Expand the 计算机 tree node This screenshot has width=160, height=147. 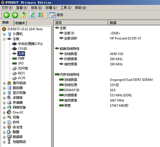[4, 34]
